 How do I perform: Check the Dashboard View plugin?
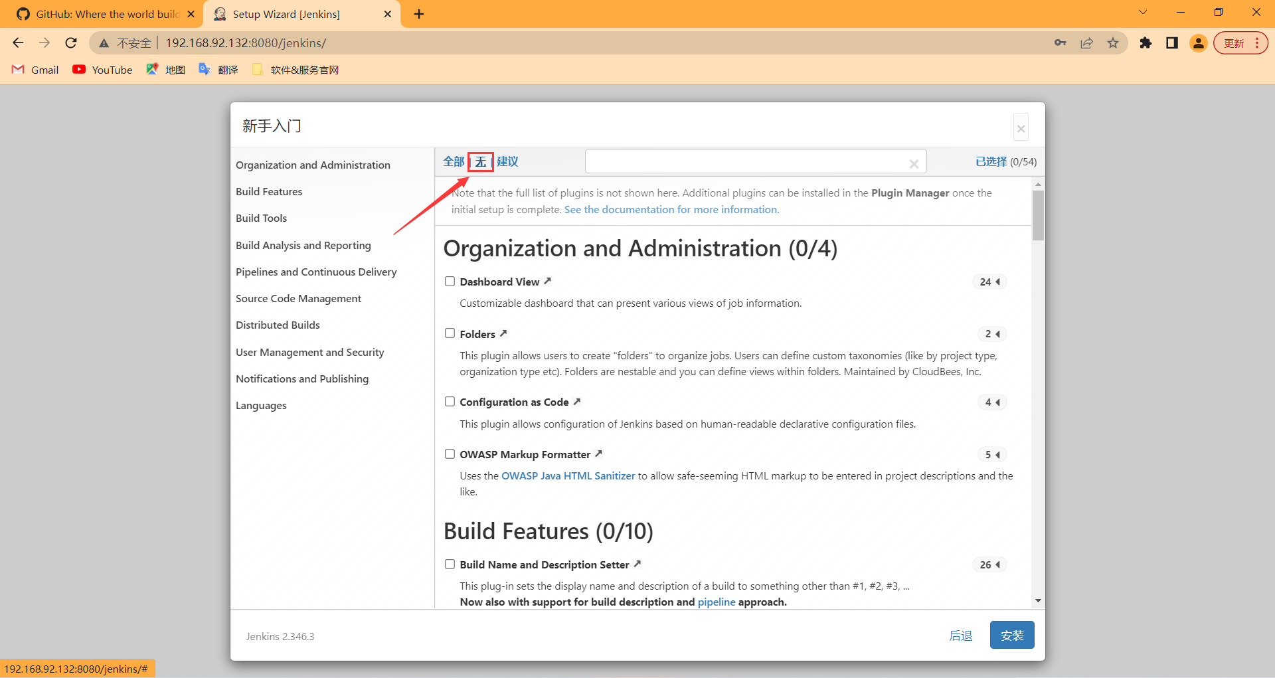pyautogui.click(x=450, y=282)
